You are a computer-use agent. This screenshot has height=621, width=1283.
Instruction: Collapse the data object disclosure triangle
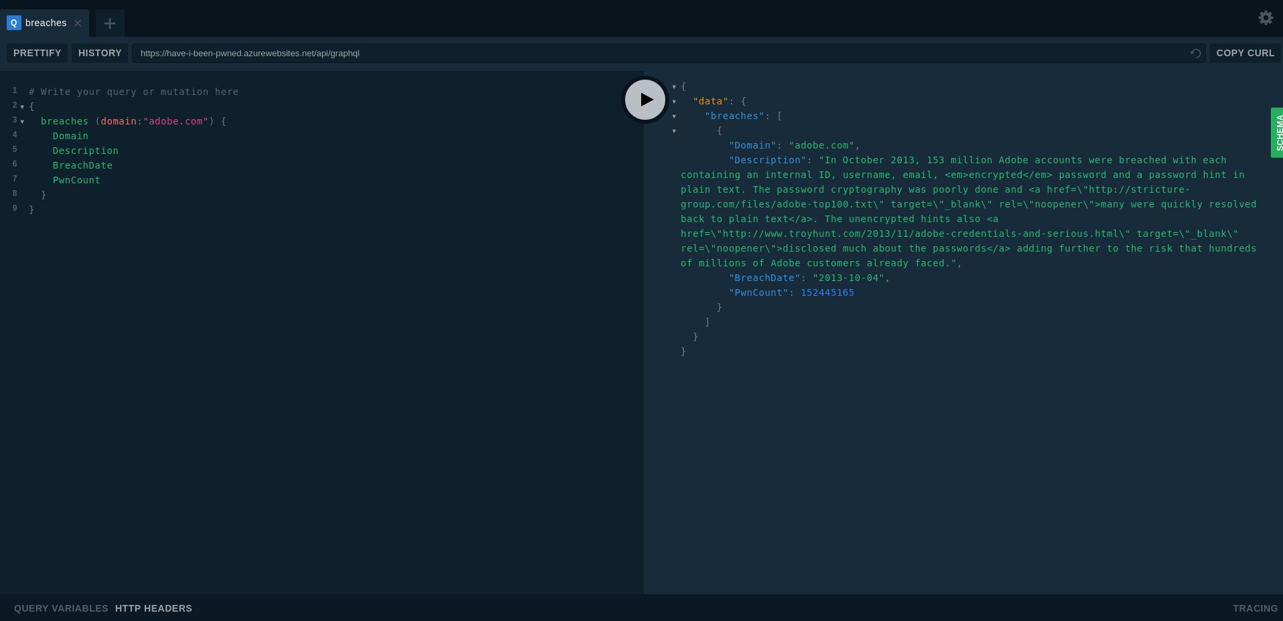674,101
